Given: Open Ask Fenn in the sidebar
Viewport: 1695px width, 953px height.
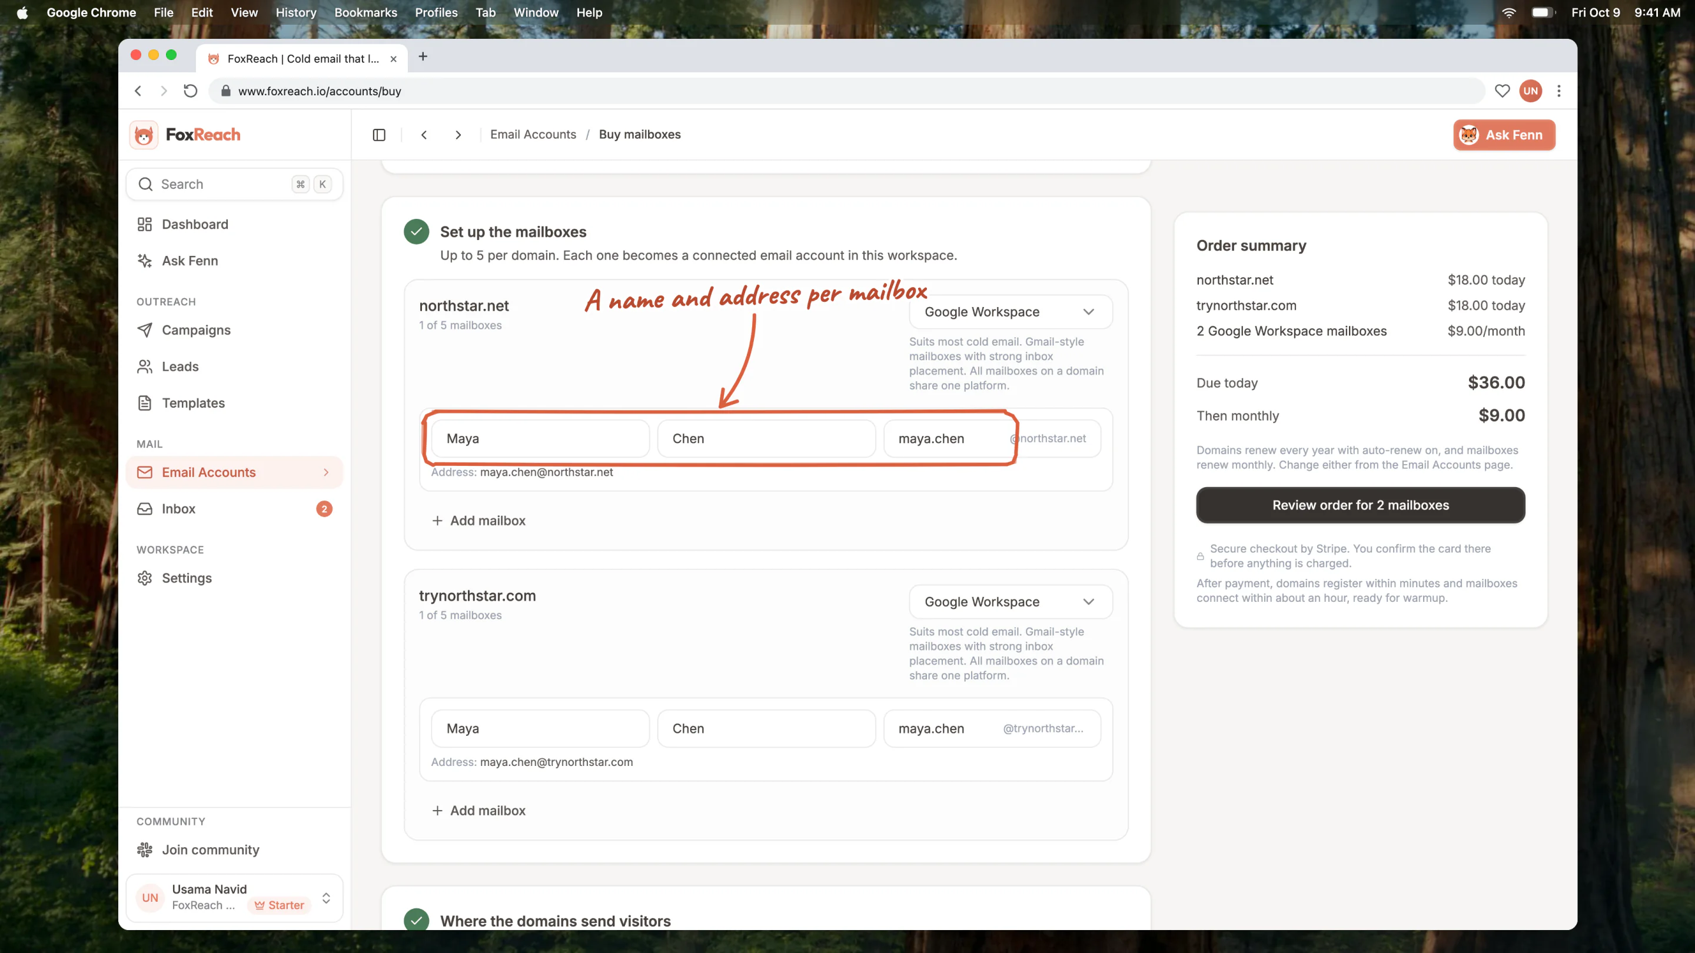Looking at the screenshot, I should (234, 261).
